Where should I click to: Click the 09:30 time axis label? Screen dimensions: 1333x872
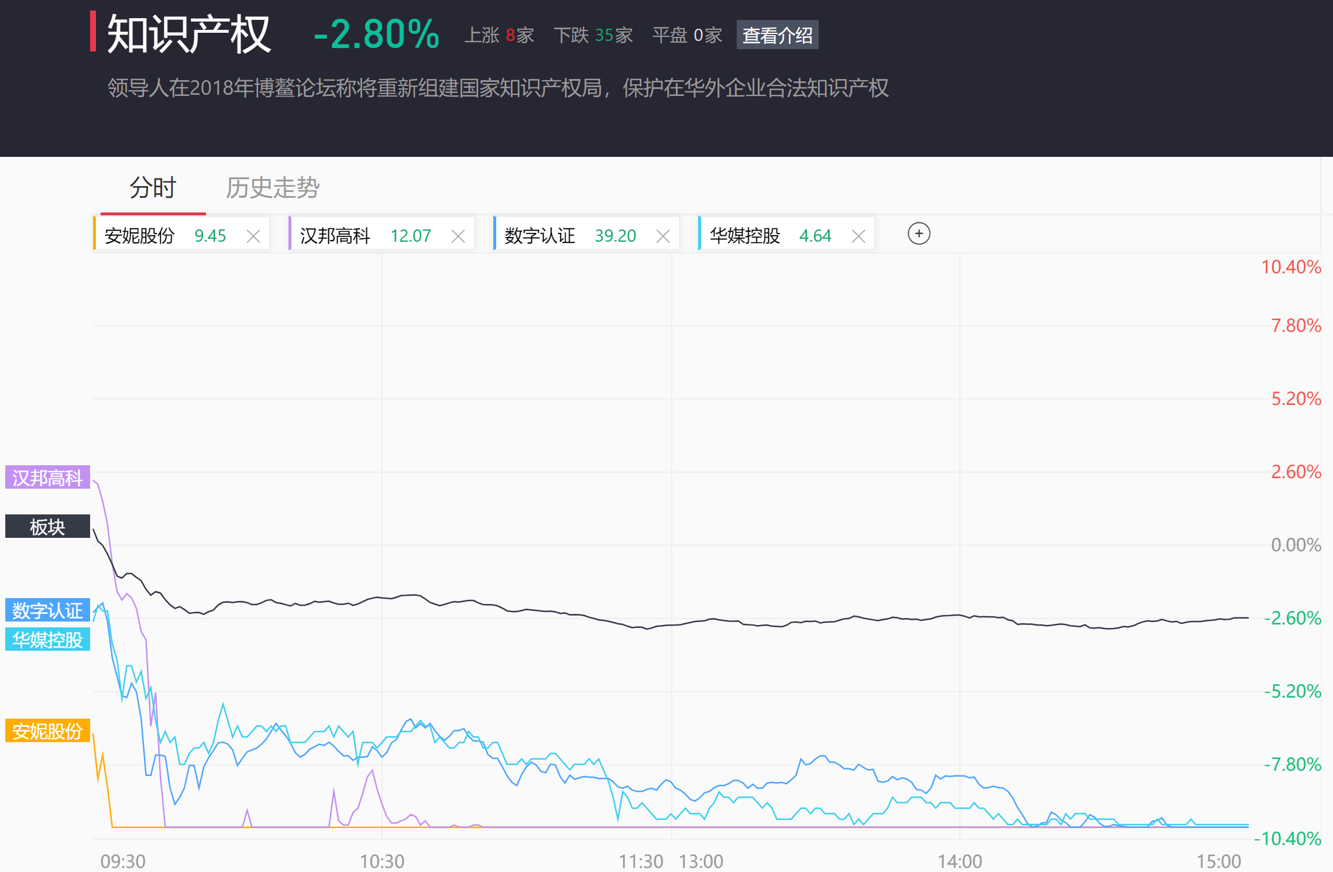[x=123, y=861]
